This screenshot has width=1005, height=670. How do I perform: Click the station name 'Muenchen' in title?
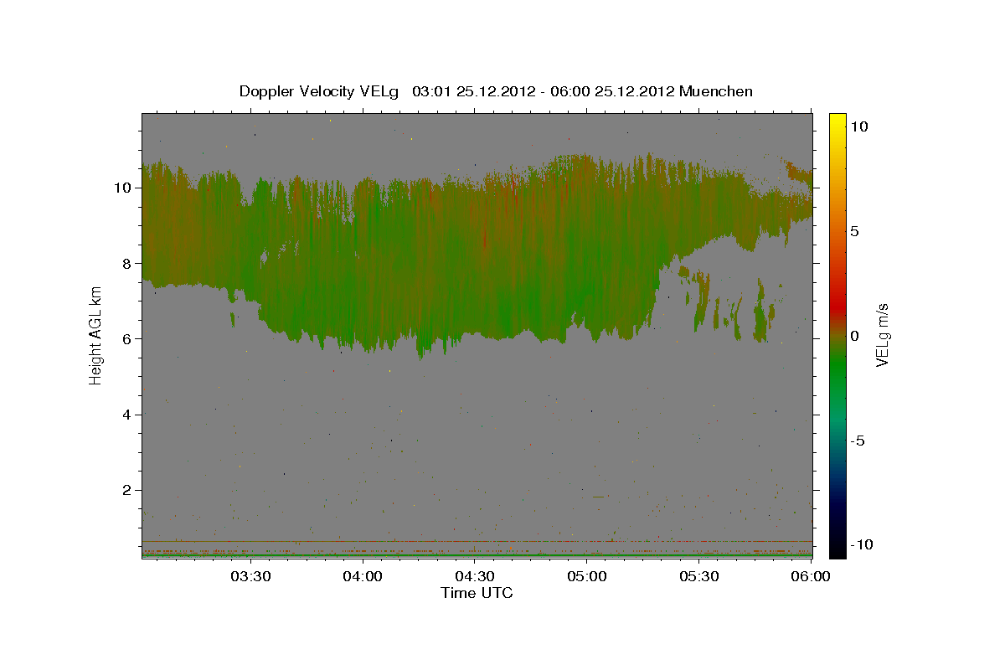[x=716, y=91]
